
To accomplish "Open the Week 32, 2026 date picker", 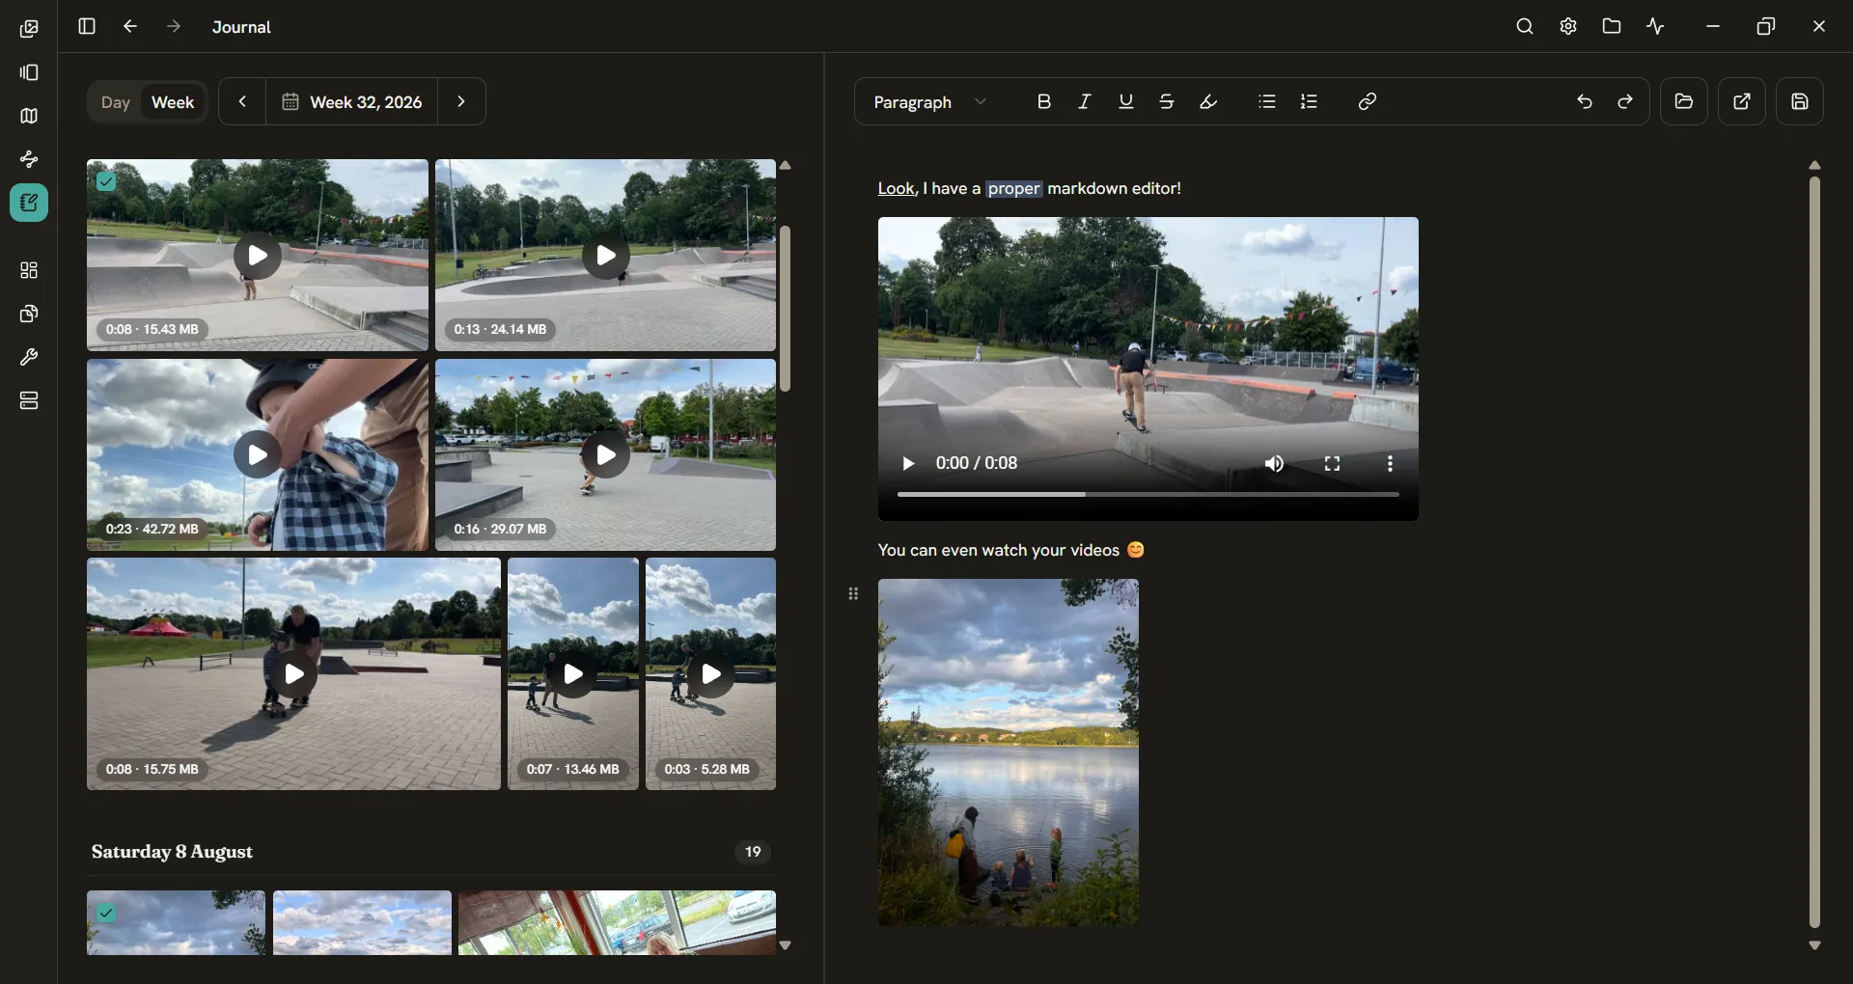I will click(351, 102).
